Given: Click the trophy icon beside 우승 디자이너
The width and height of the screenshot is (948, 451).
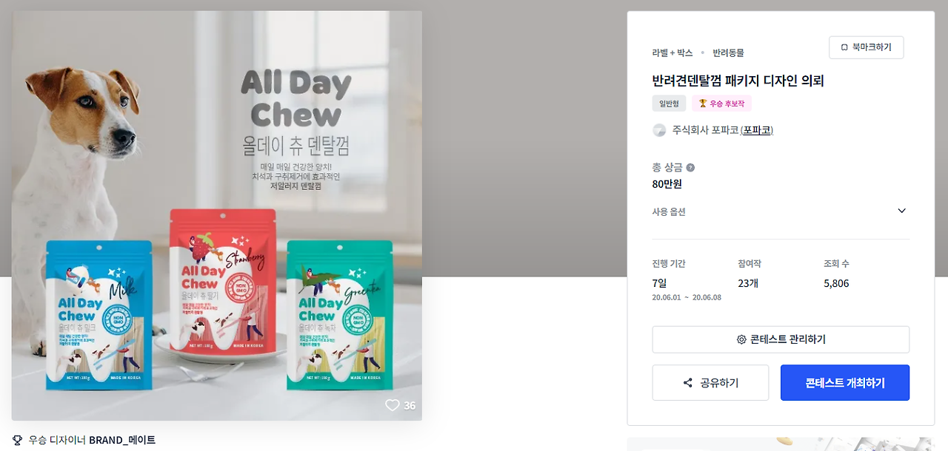Looking at the screenshot, I should [18, 440].
